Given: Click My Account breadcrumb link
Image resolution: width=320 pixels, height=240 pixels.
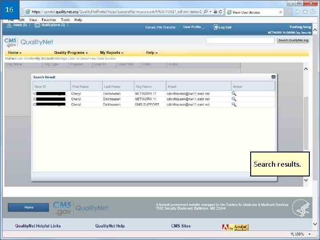Looking at the screenshot, I should [x=44, y=59].
